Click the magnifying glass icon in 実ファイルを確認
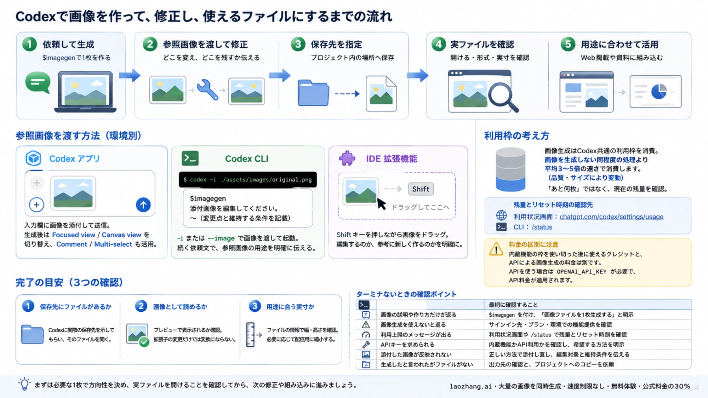The width and height of the screenshot is (708, 398). point(503,97)
